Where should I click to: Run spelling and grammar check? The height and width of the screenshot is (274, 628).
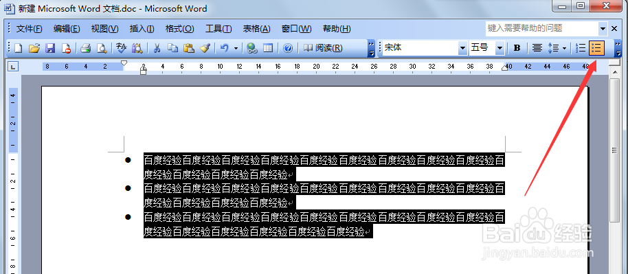click(122, 49)
